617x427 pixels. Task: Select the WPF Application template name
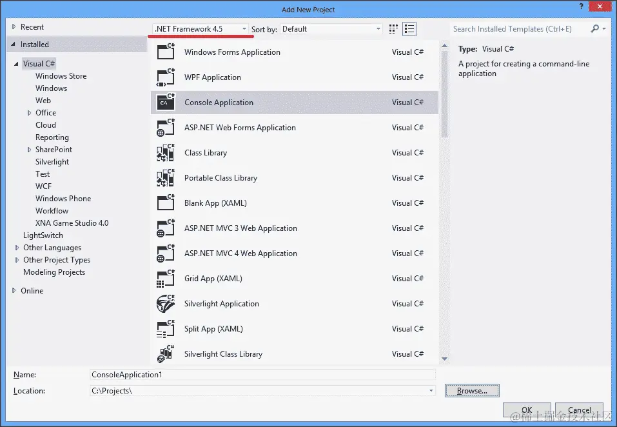(x=213, y=77)
